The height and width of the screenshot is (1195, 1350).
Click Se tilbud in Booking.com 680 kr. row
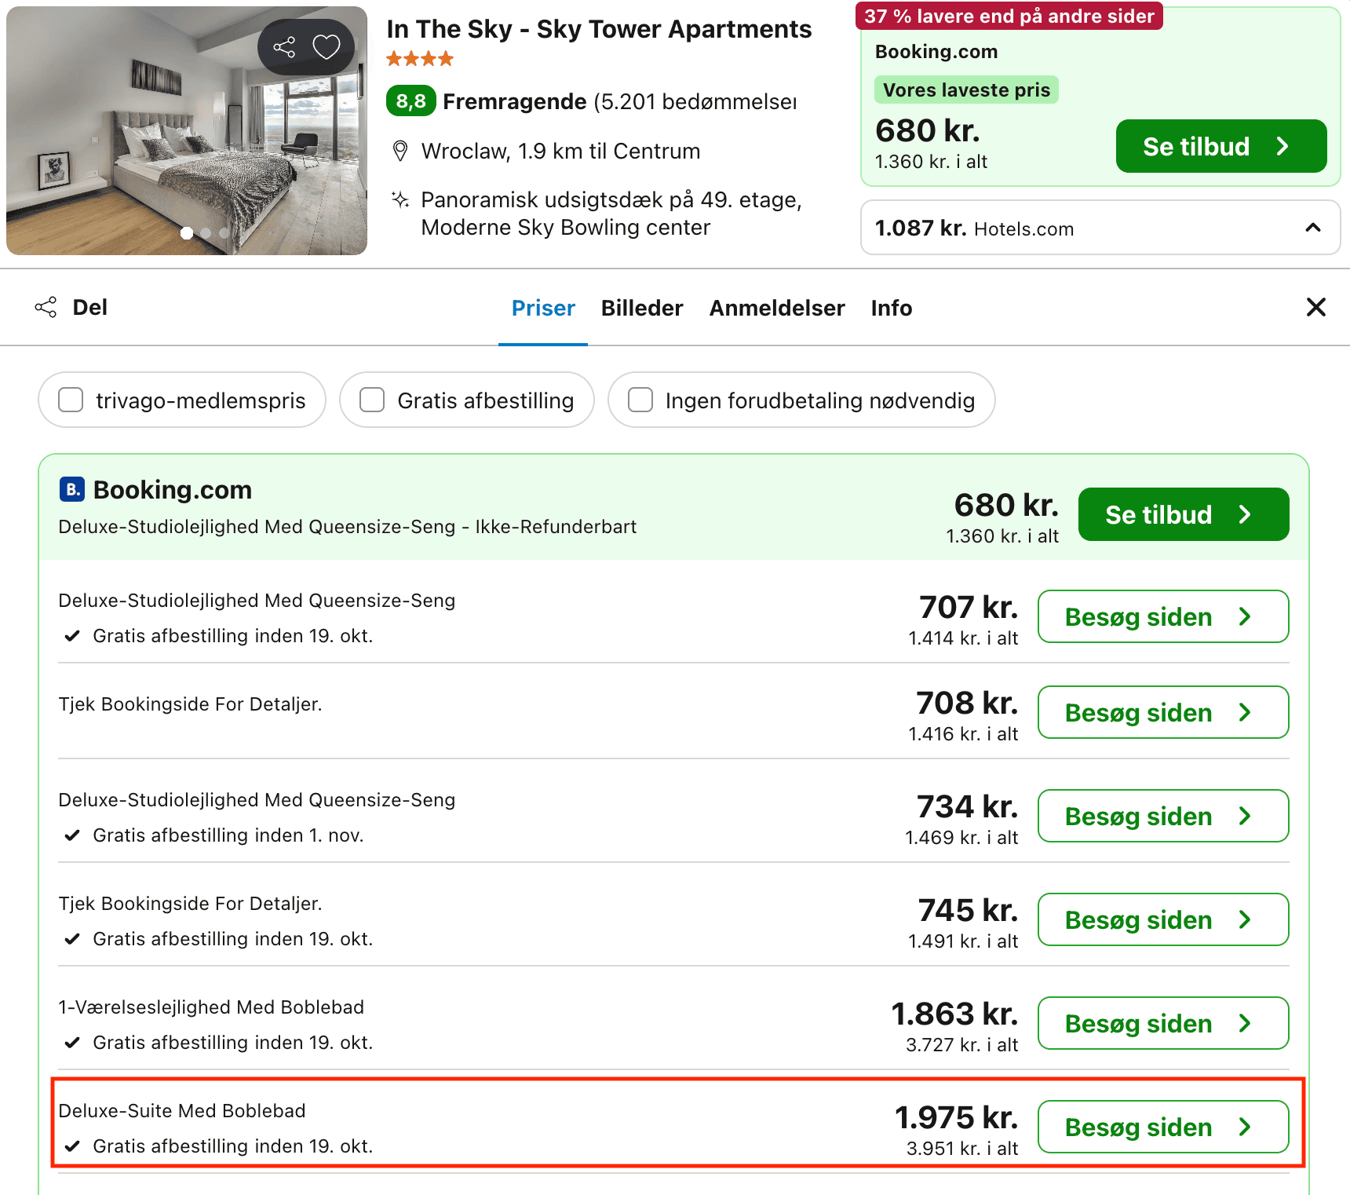point(1184,514)
